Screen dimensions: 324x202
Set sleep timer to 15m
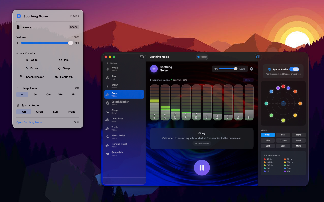(35, 94)
